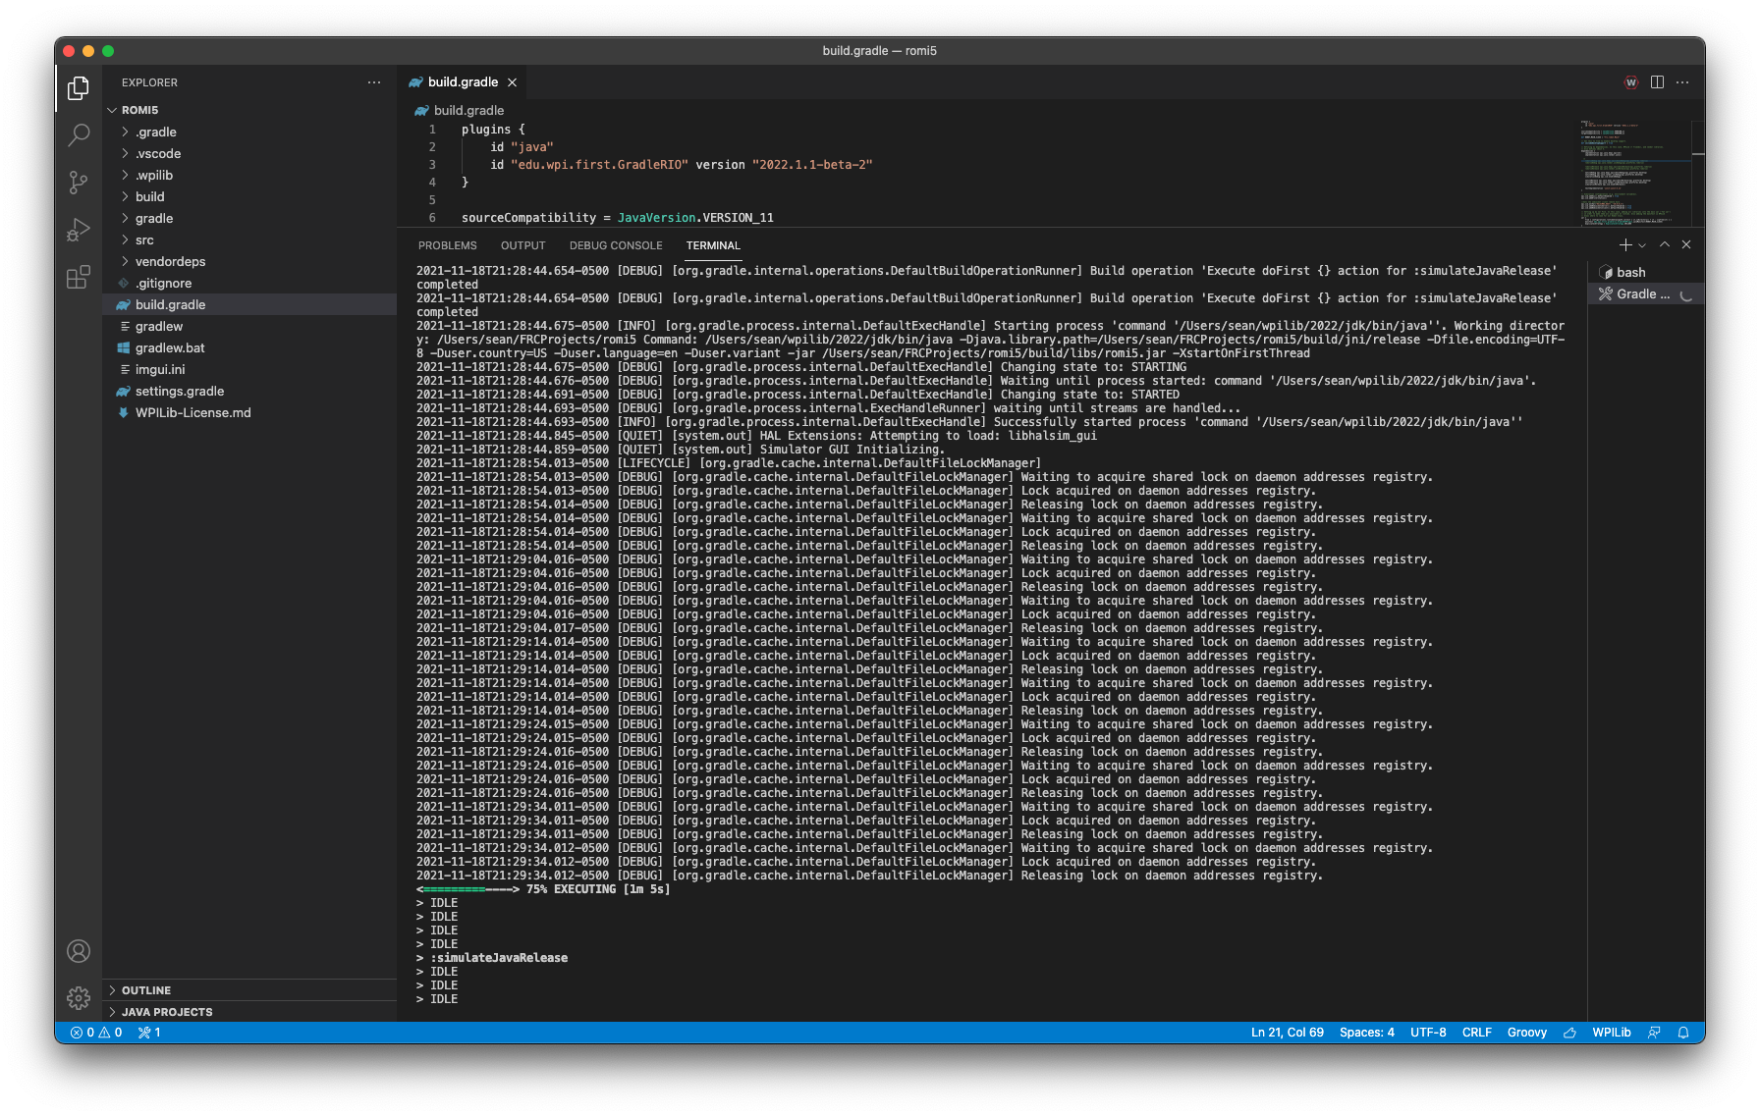Open notifications via the bell icon
1760x1116 pixels.
click(1682, 1032)
